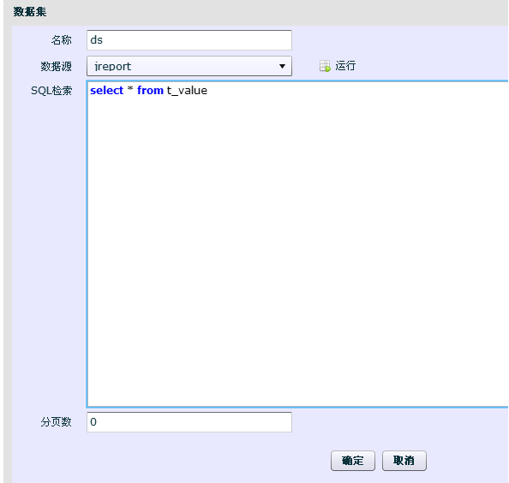The width and height of the screenshot is (509, 483).
Task: Focus the 名称 field containing ds
Action: coord(189,40)
